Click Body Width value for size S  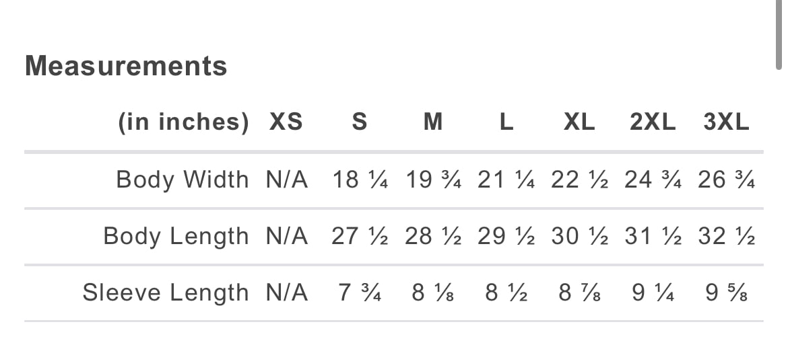360,180
